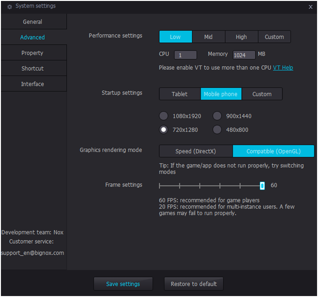The height and width of the screenshot is (297, 318).
Task: Select Custom performance option
Action: [274, 37]
